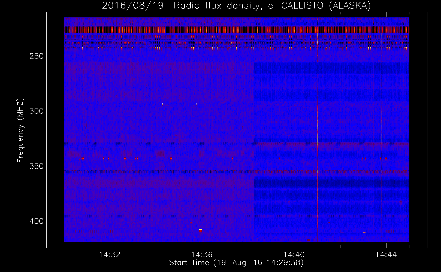Screen dimensions: 441x272
Task: Click the 14:32 time tick label
Action: (110, 255)
